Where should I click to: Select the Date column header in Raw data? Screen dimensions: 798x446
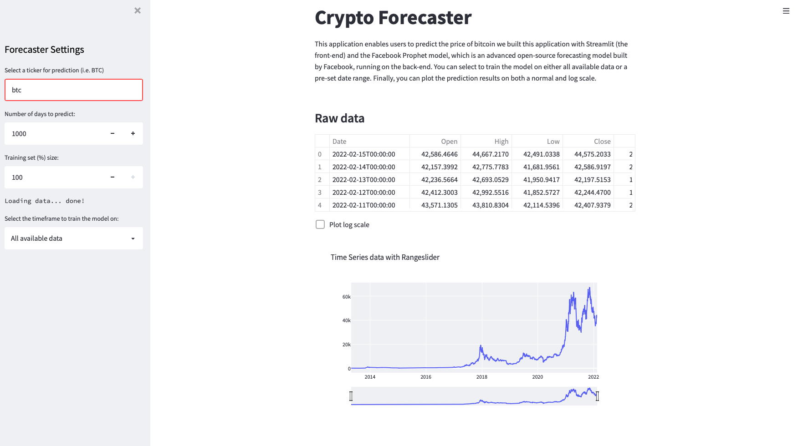[339, 141]
